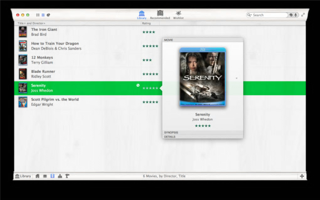Click Joss Whedon in the popover
320x200 pixels.
point(202,119)
